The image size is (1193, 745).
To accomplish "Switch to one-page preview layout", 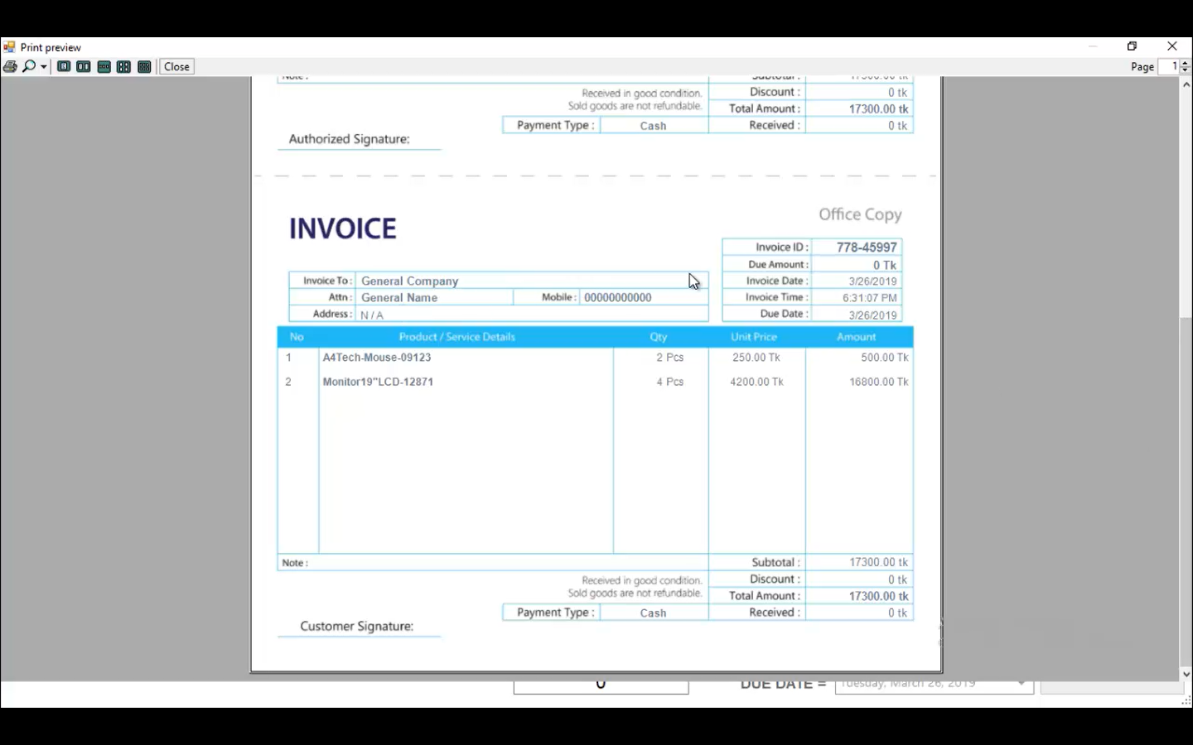I will click(x=64, y=66).
